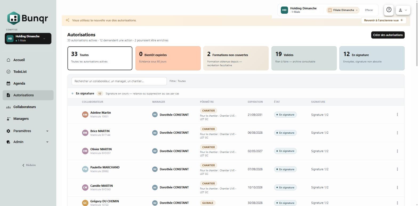Screen dimensions: 418x206
Task: Click the collaborator search field
Action: click(x=119, y=81)
